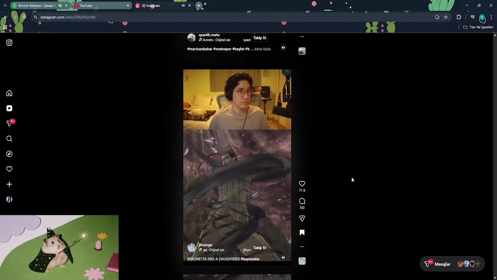Install app icon in address bar
This screenshot has width=497, height=280.
tap(437, 17)
